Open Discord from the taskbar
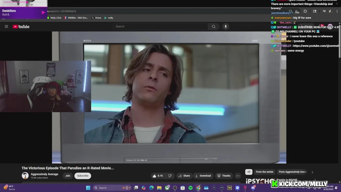The width and height of the screenshot is (341, 192). point(253,188)
